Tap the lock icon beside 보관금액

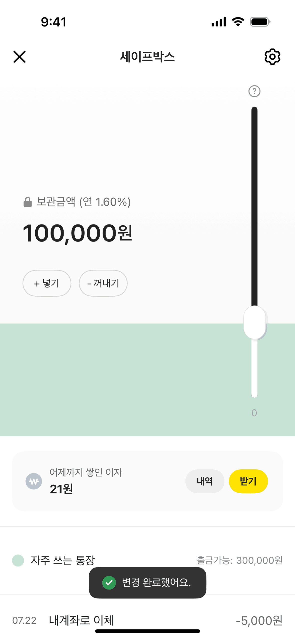(x=28, y=202)
